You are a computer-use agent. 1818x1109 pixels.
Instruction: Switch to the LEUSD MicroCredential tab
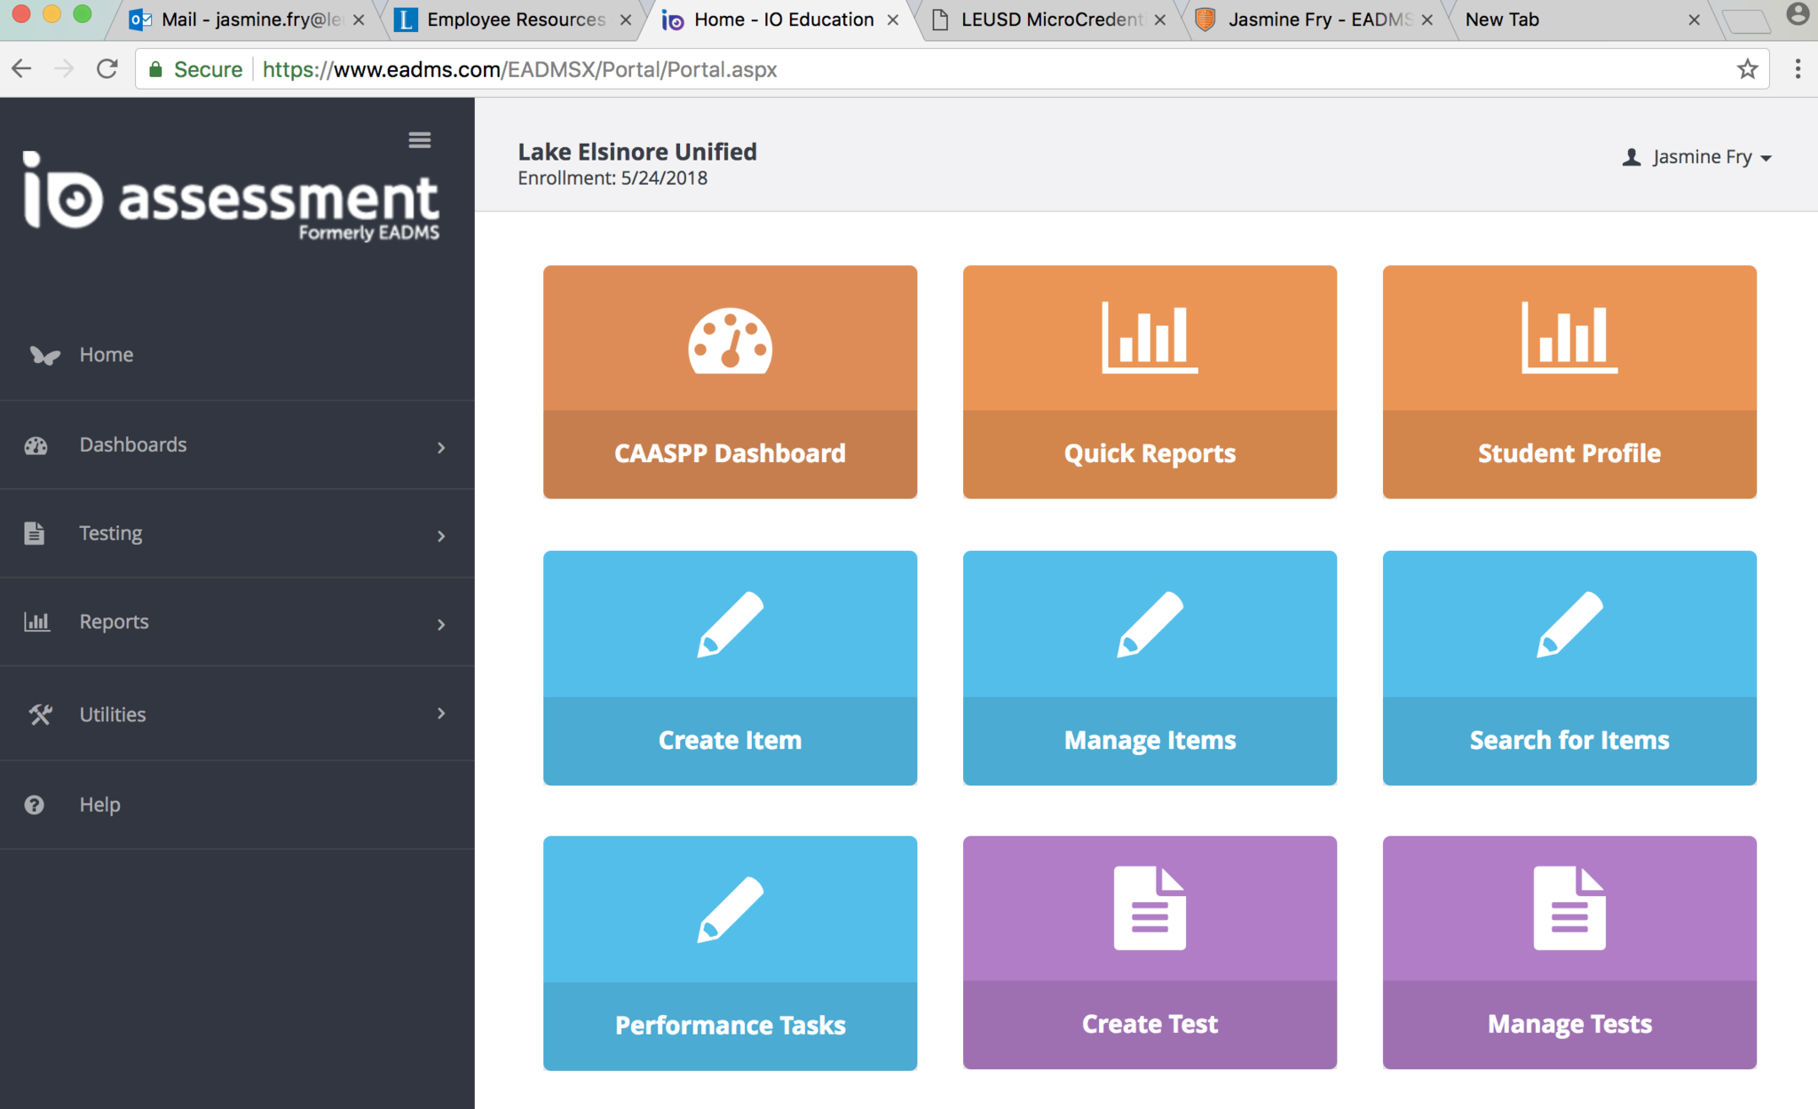coord(1051,20)
